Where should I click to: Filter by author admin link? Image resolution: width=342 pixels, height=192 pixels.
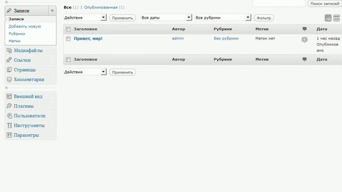(178, 38)
